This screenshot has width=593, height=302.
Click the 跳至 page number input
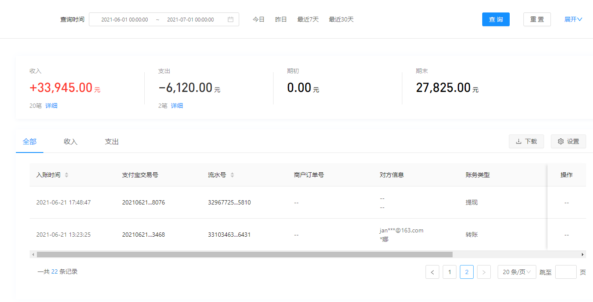pyautogui.click(x=566, y=272)
